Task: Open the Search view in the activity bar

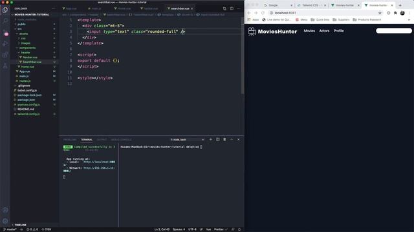Action: [5, 21]
